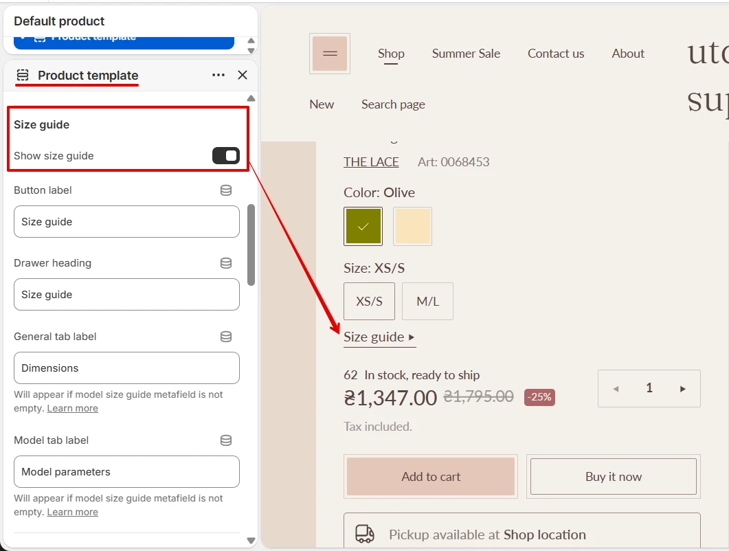
Task: Click the quantity value 1 field
Action: coord(649,387)
